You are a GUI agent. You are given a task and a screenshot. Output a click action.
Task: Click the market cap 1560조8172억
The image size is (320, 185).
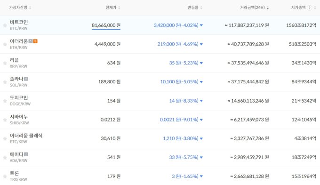(x=301, y=25)
